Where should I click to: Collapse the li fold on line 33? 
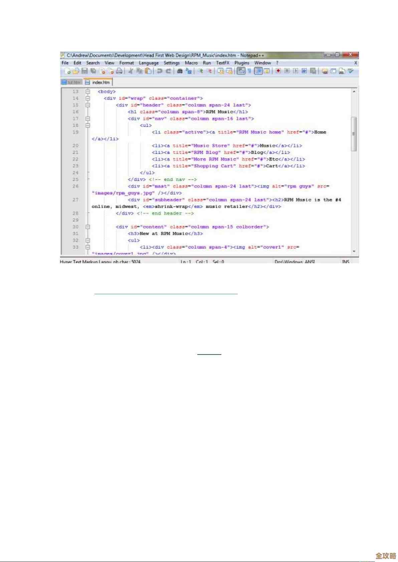(x=87, y=247)
